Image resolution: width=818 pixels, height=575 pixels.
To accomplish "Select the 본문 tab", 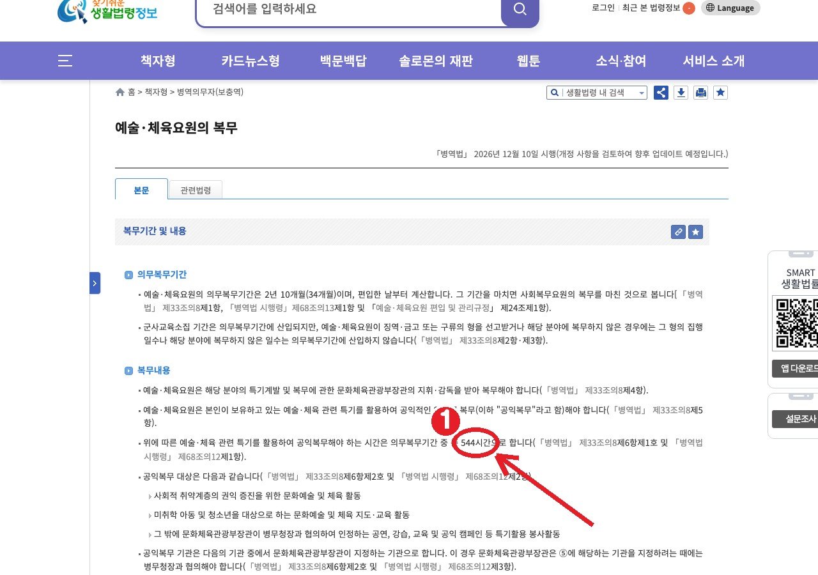I will (x=141, y=190).
